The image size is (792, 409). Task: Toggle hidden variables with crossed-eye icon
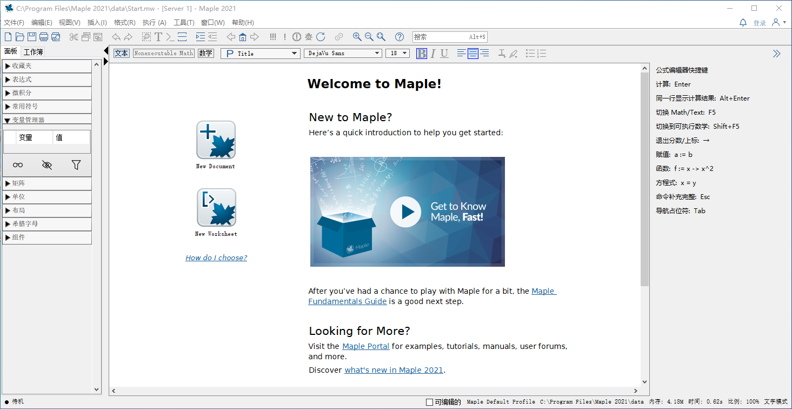pyautogui.click(x=47, y=165)
